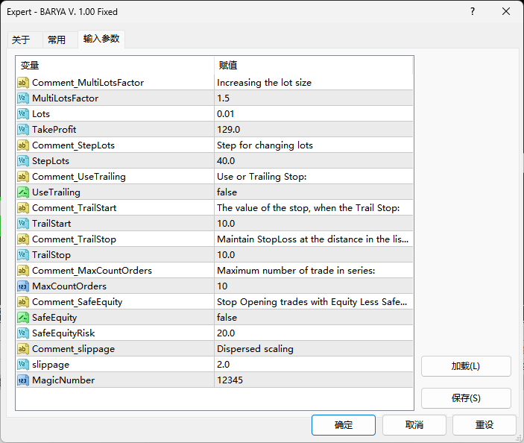Switch to the 关于 tab
The image size is (524, 443).
(22, 40)
